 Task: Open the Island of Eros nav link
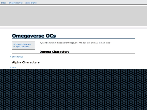(31, 3)
